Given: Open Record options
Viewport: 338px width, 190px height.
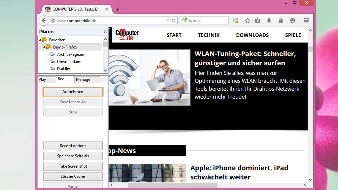Looking at the screenshot, I should point(73,146).
